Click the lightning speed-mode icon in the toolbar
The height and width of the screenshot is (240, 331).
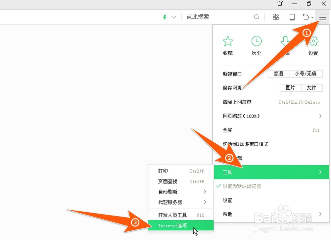coord(165,17)
